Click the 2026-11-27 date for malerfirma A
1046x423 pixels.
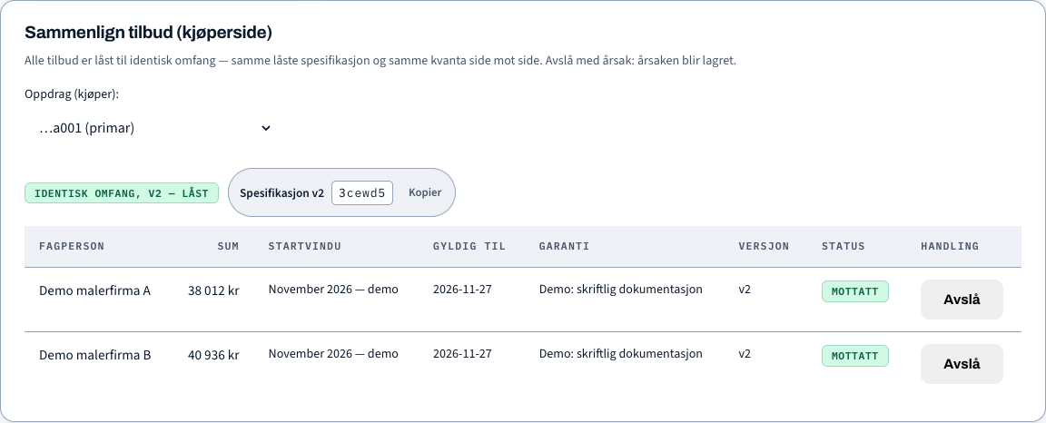pyautogui.click(x=462, y=290)
